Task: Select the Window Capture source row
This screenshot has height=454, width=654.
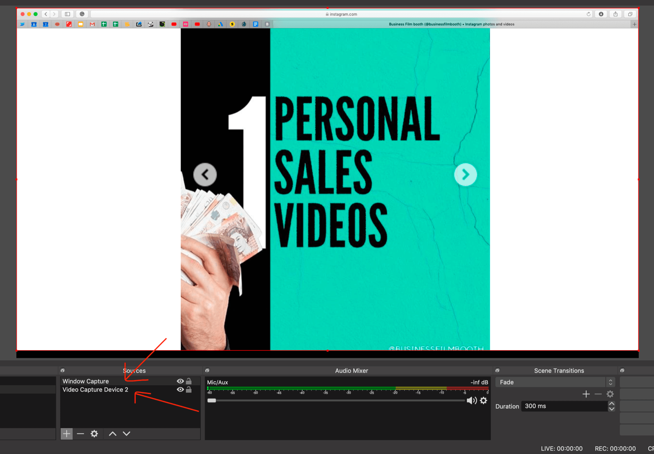Action: point(130,381)
